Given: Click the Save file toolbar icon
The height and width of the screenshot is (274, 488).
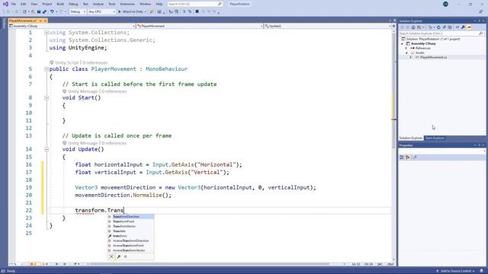Looking at the screenshot, I should point(39,11).
